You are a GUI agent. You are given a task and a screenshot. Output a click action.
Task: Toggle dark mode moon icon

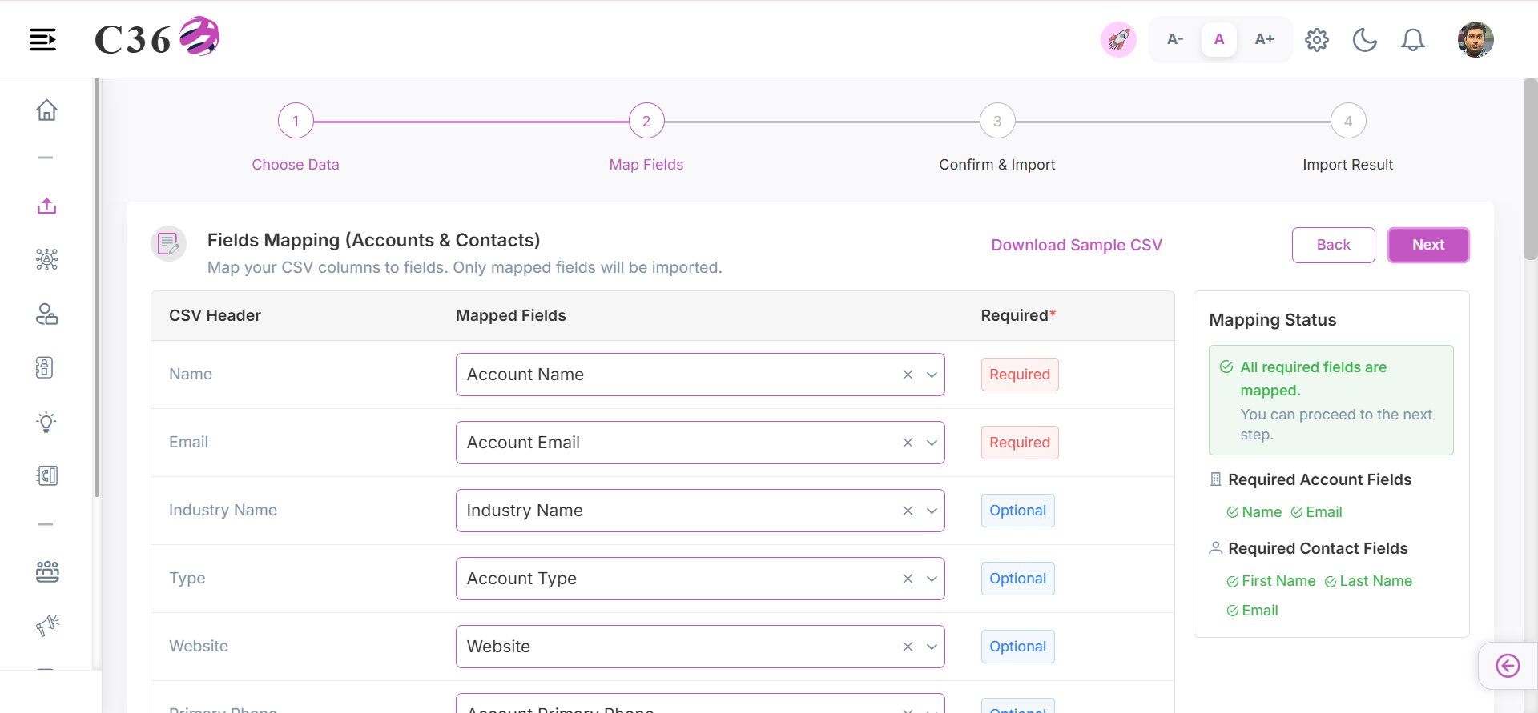click(x=1365, y=40)
